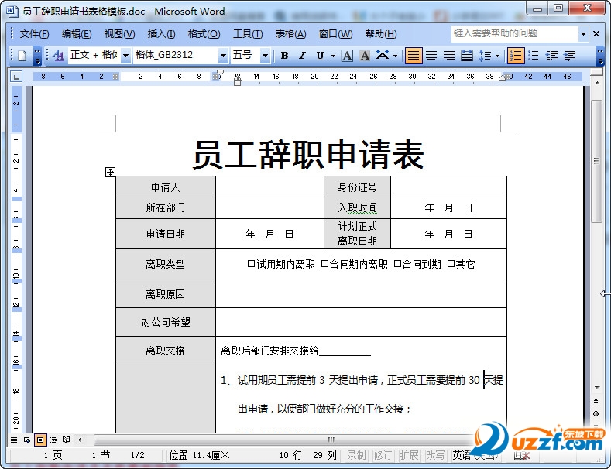Open the Character Scaling dropdown arrow
Viewport: 611px width, 469px height.
(395, 56)
